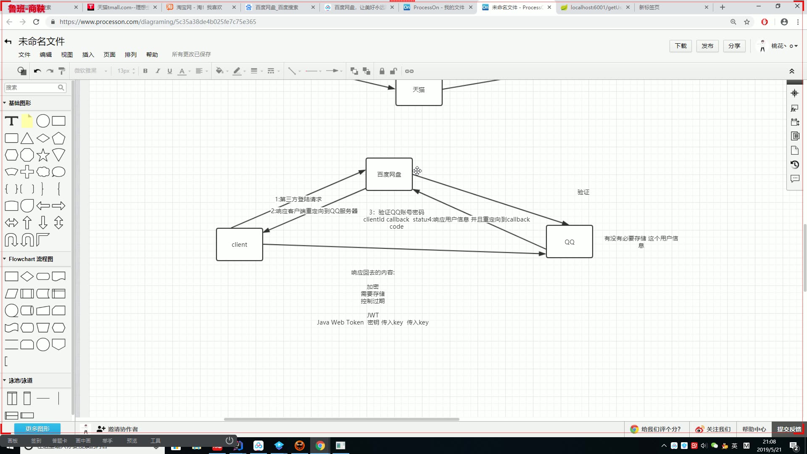
Task: Click the shape search input field
Action: 35,87
